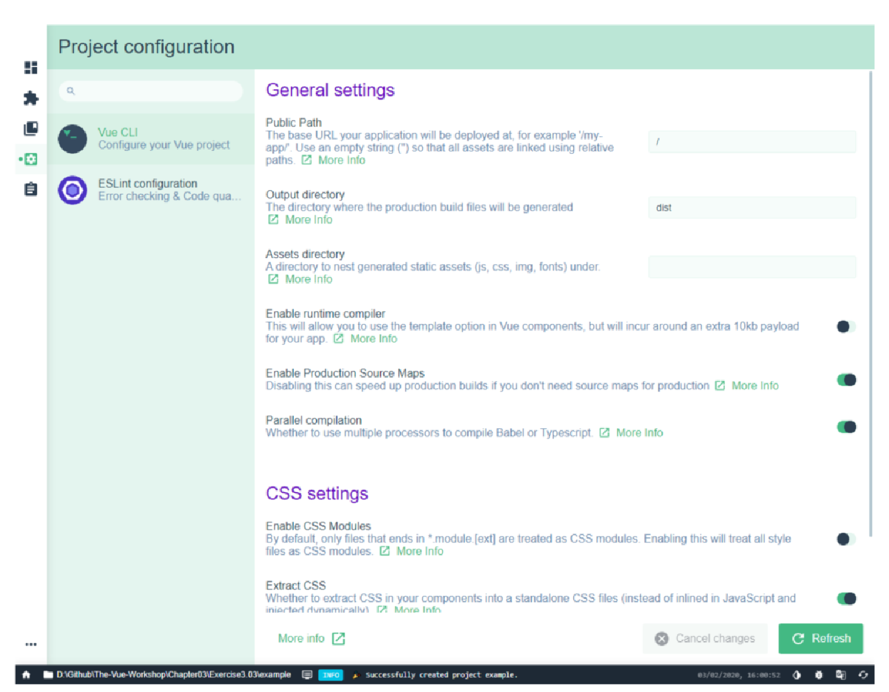Open the Dependencies icon in sidebar
This screenshot has height=692, width=889.
[31, 129]
